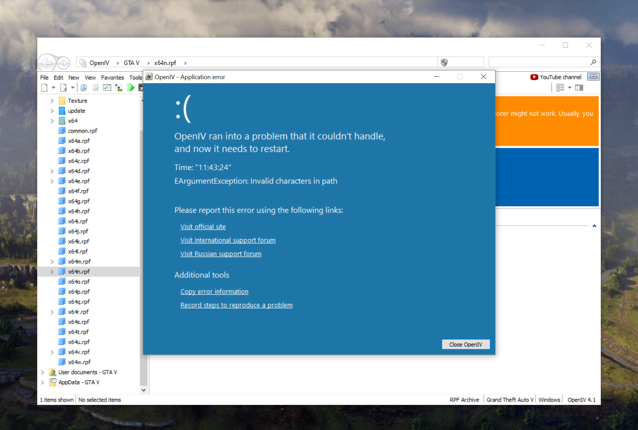Click the back navigation arrow

click(x=47, y=63)
